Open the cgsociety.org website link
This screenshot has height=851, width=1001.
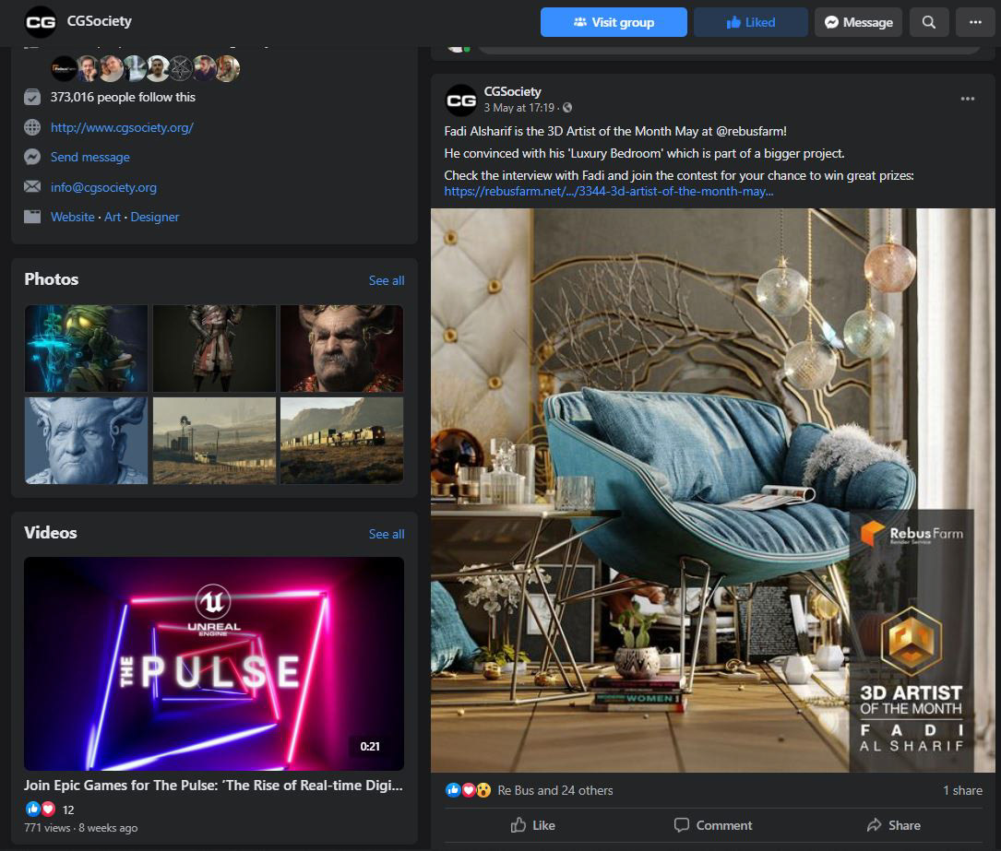[122, 127]
